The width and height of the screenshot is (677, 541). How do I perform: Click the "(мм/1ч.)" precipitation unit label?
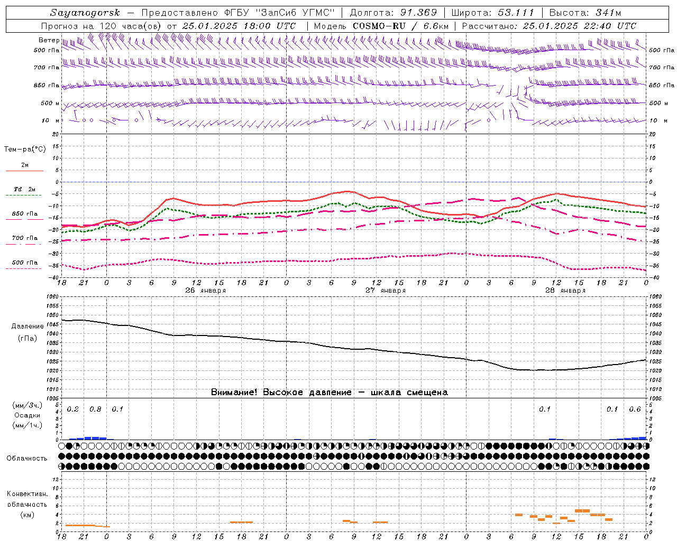click(28, 425)
